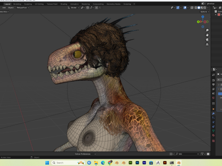Open the Physics properties tab
The image size is (222, 166).
pyautogui.click(x=213, y=122)
